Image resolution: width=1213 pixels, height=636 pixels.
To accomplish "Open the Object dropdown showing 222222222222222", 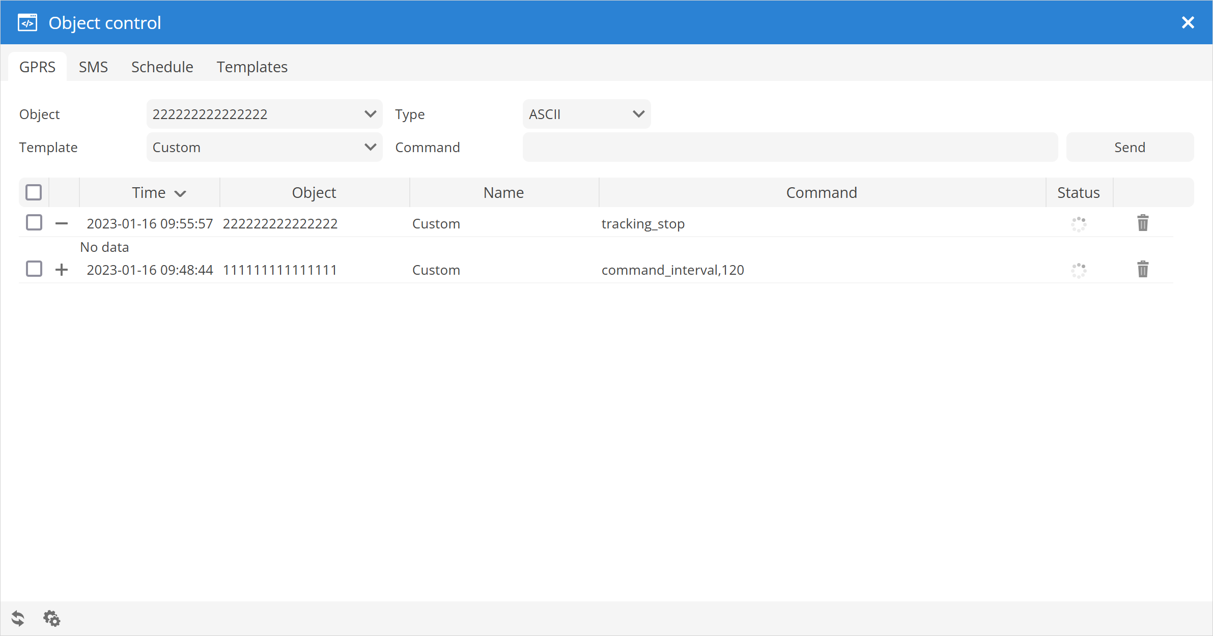I will [x=264, y=114].
